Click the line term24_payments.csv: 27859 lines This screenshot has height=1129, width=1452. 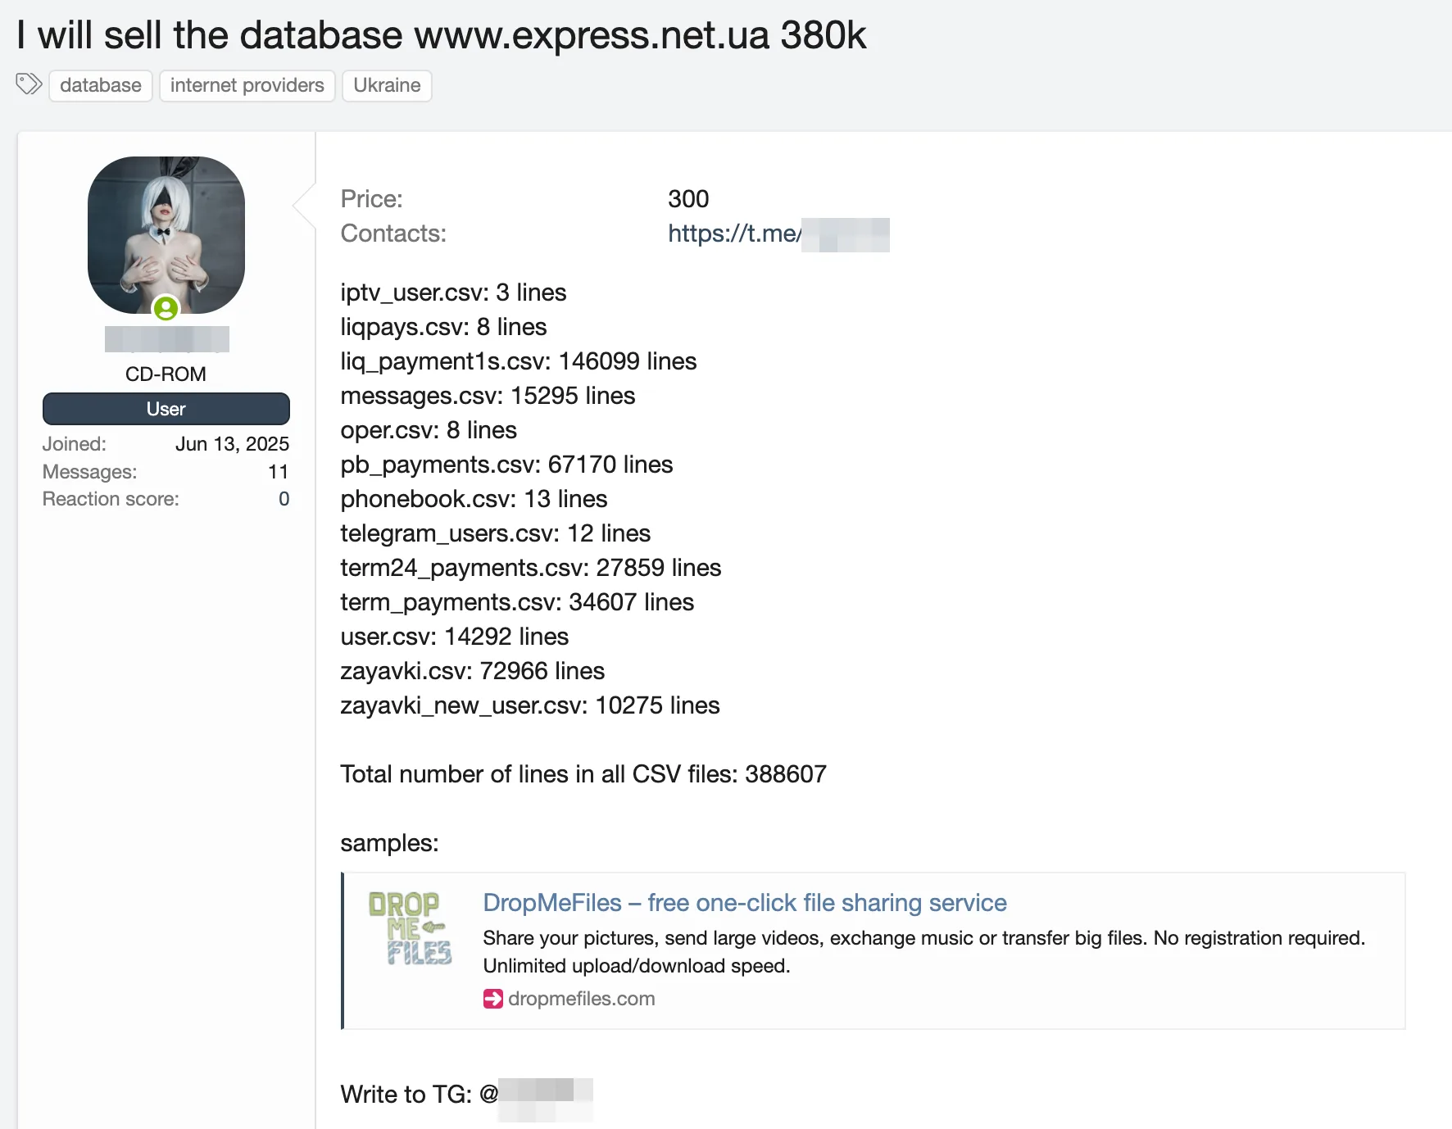coord(530,568)
